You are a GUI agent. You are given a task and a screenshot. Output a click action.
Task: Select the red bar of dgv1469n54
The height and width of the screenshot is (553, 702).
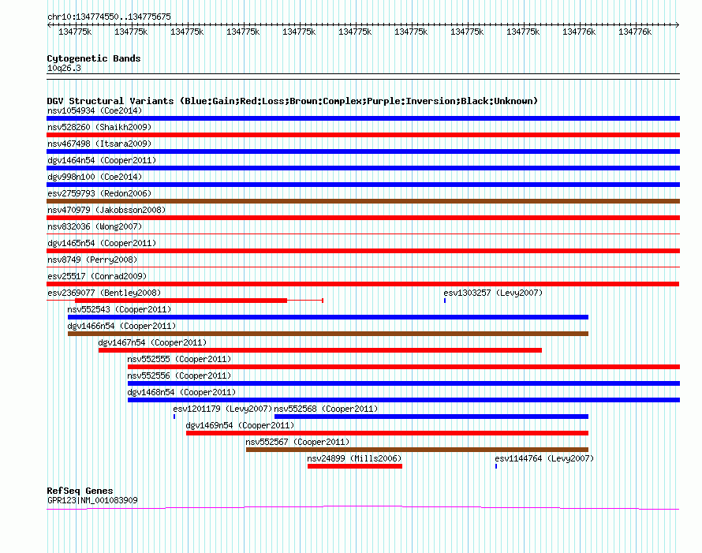[x=387, y=433]
